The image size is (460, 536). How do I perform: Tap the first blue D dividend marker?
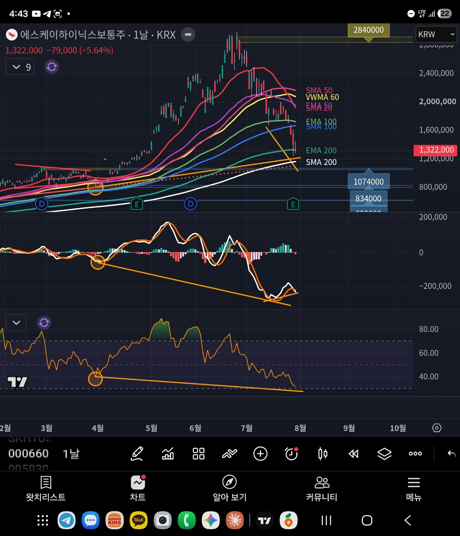pos(42,204)
